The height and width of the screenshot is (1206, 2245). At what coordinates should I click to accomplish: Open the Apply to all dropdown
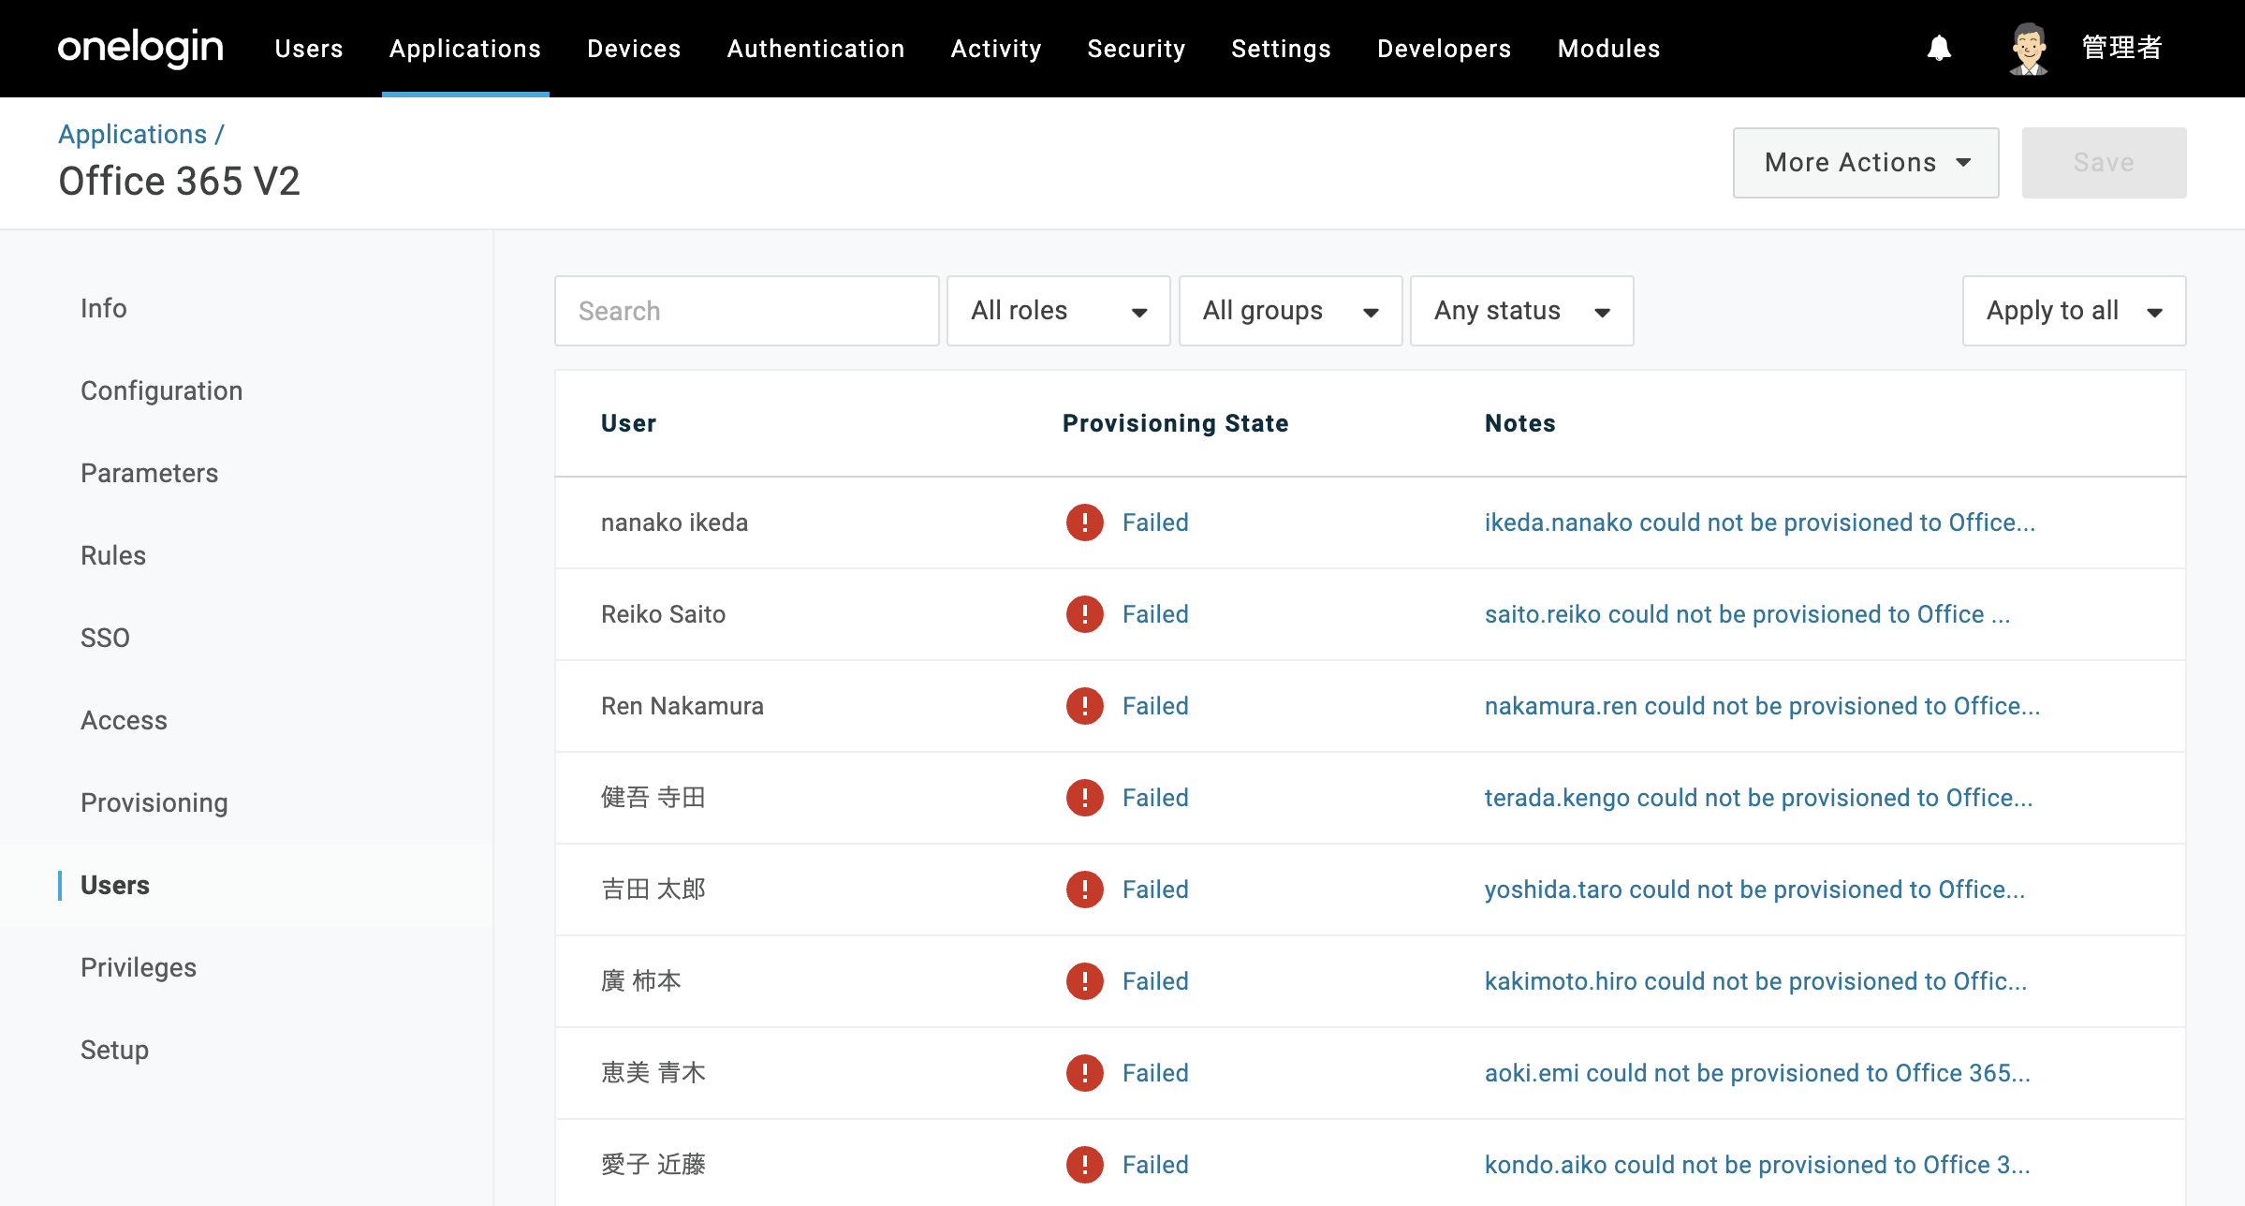[x=2075, y=311]
